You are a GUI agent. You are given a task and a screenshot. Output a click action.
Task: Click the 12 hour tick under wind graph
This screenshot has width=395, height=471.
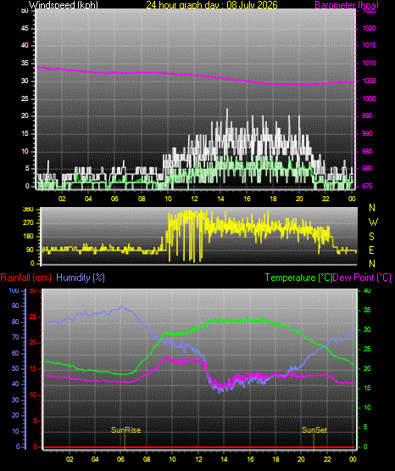pyautogui.click(x=194, y=199)
